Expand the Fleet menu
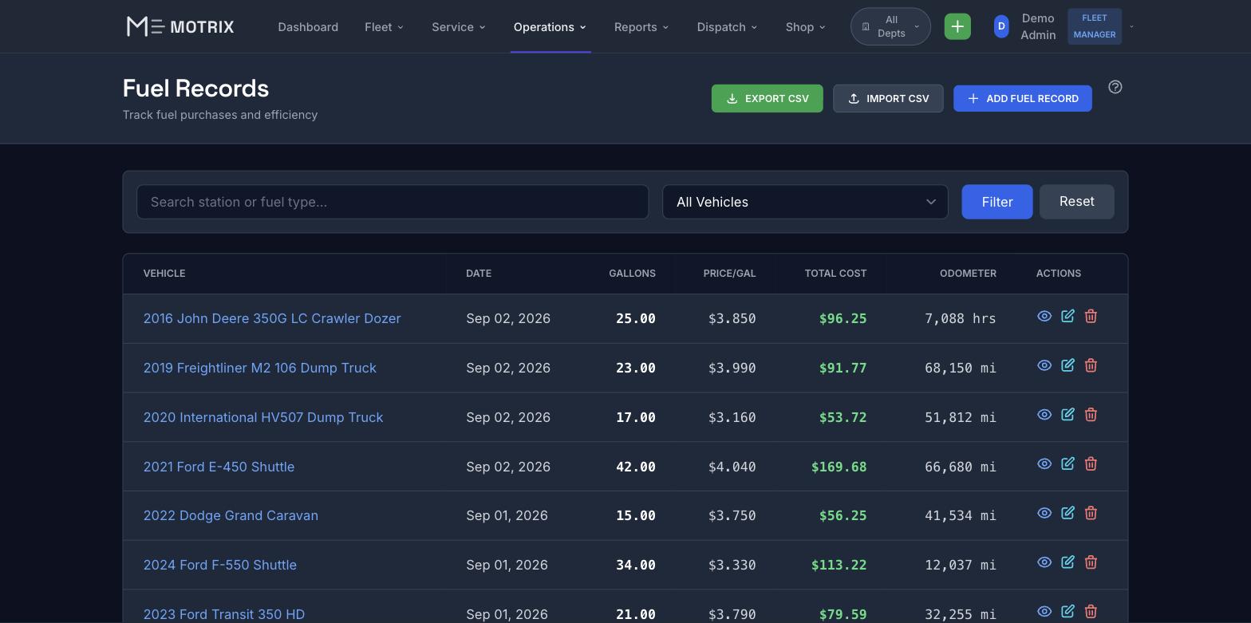This screenshot has height=623, width=1251. pos(384,27)
